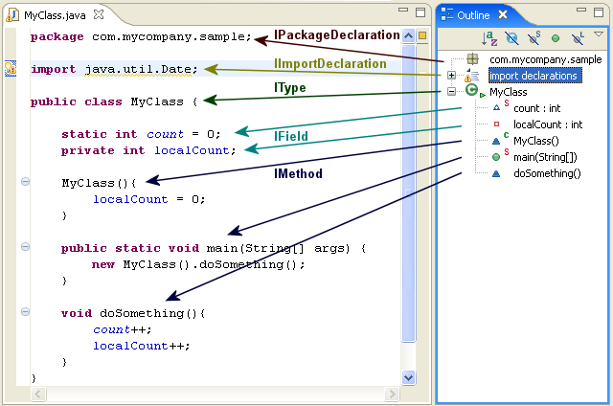Select the localCount : int field
The height and width of the screenshot is (406, 613).
click(x=548, y=124)
